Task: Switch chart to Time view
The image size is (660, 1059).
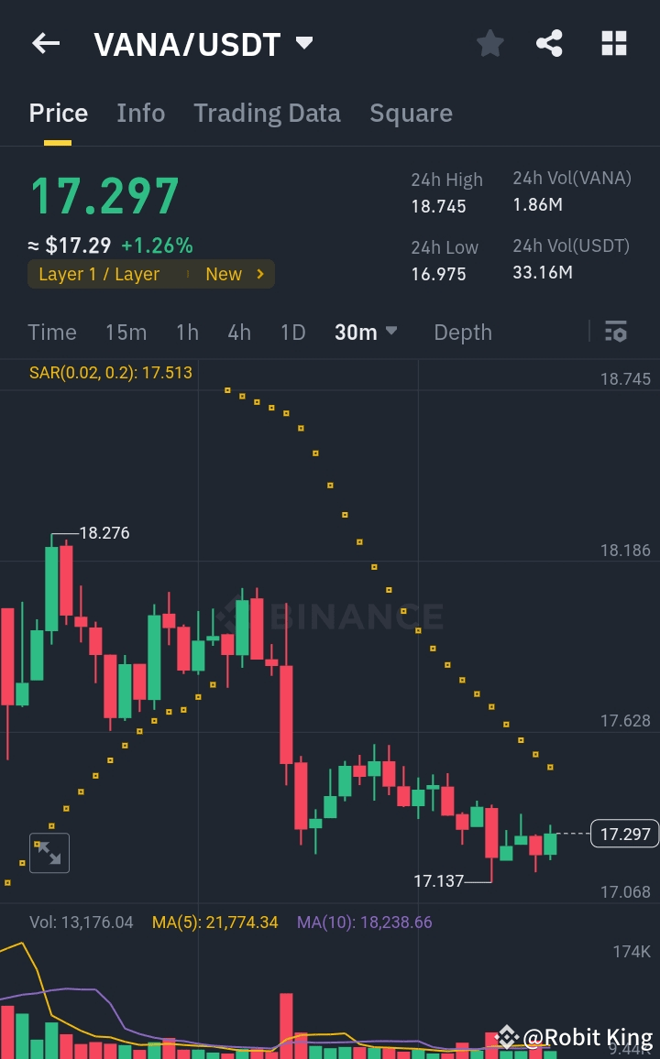Action: click(x=52, y=333)
